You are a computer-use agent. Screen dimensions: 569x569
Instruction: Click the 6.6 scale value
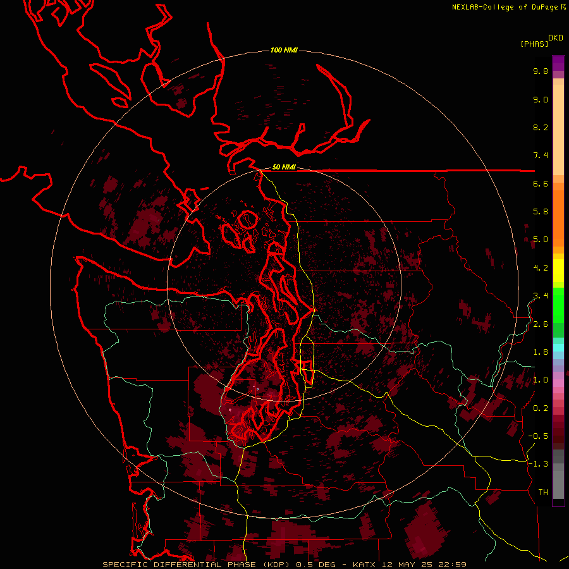(x=541, y=183)
